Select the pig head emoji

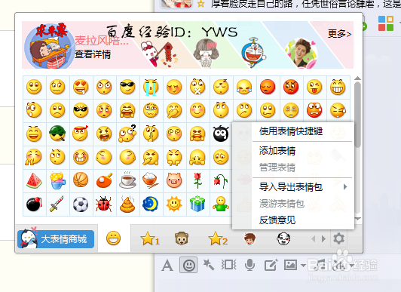[174, 180]
